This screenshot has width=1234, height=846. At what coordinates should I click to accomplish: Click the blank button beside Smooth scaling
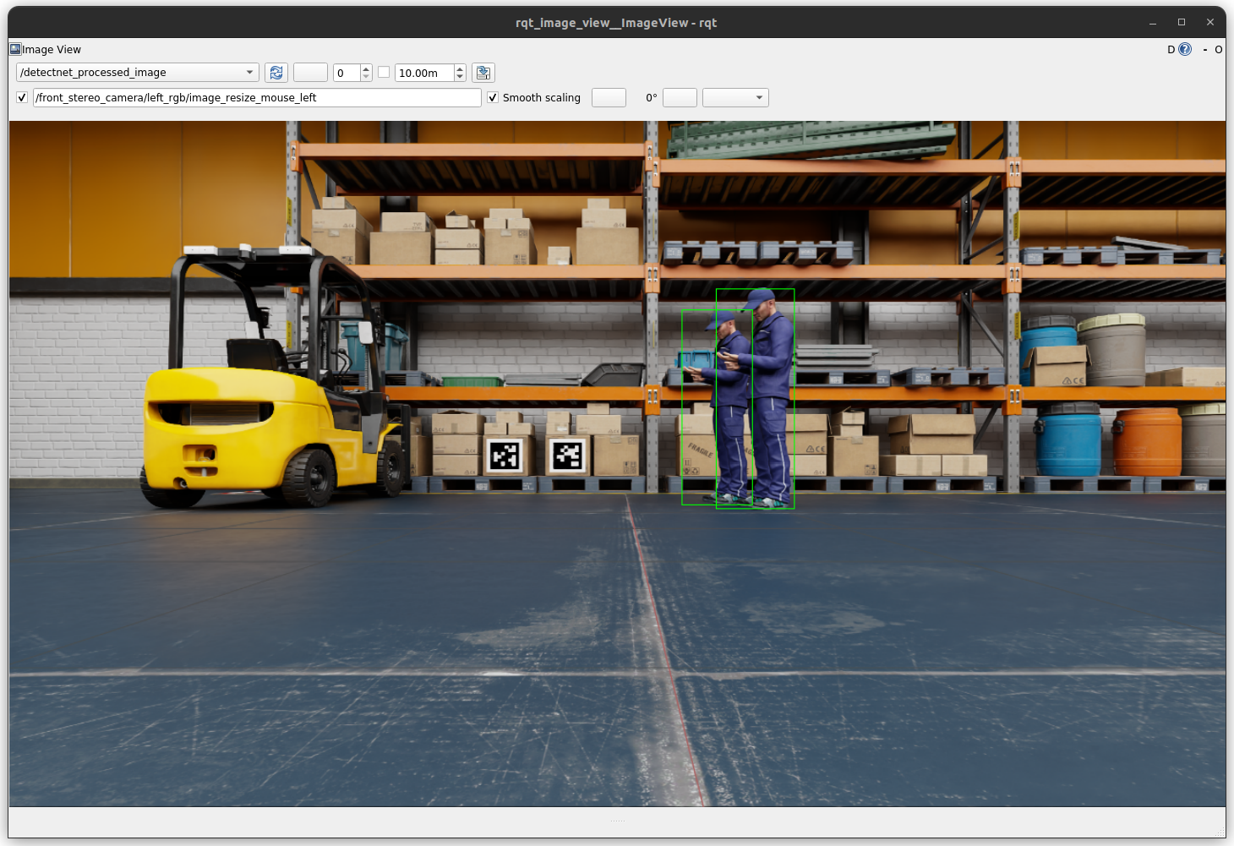point(609,98)
